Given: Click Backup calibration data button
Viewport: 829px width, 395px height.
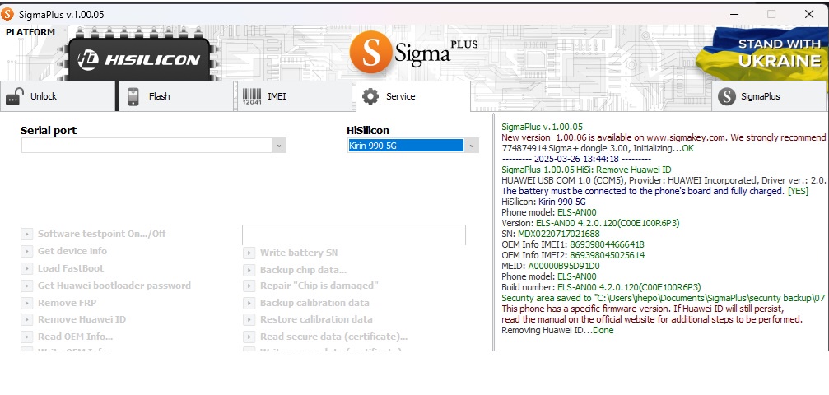Looking at the screenshot, I should pyautogui.click(x=314, y=303).
